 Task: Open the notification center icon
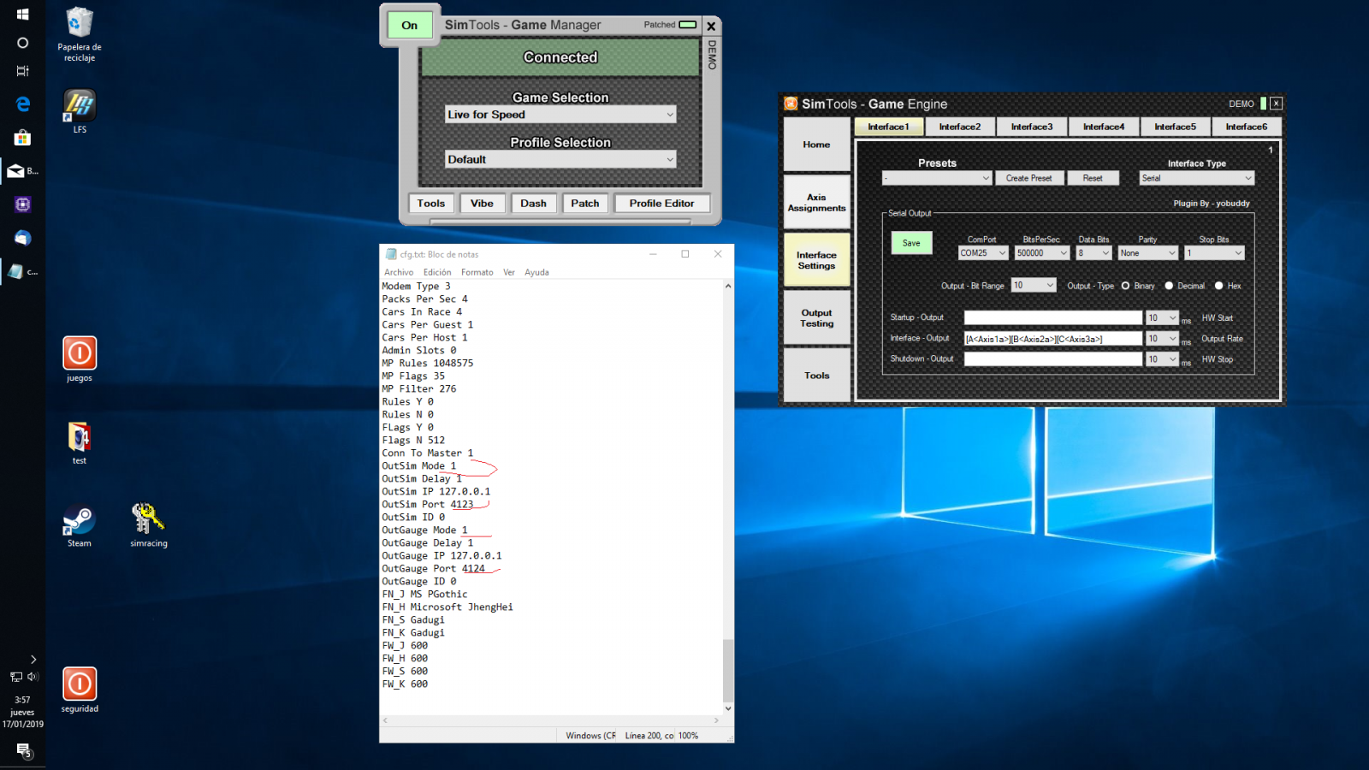point(24,750)
